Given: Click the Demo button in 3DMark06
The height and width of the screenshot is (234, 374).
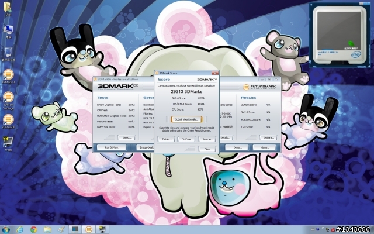Looking at the screenshot, I should point(237,147).
